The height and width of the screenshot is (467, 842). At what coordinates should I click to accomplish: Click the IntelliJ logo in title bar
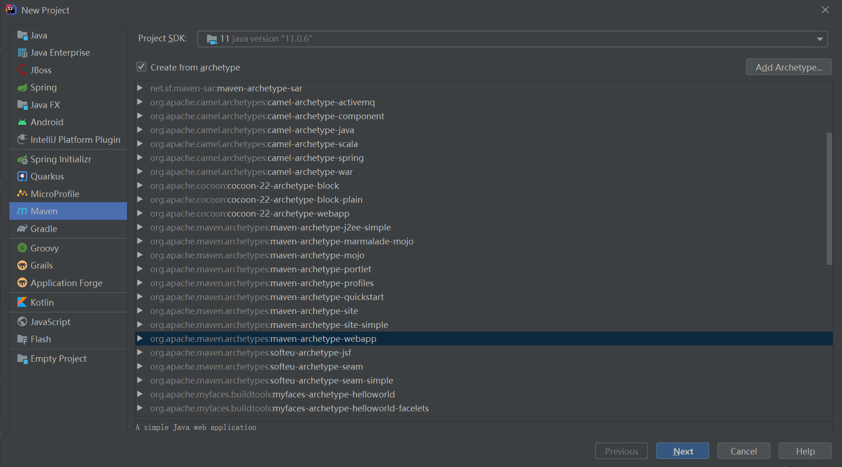(x=11, y=10)
